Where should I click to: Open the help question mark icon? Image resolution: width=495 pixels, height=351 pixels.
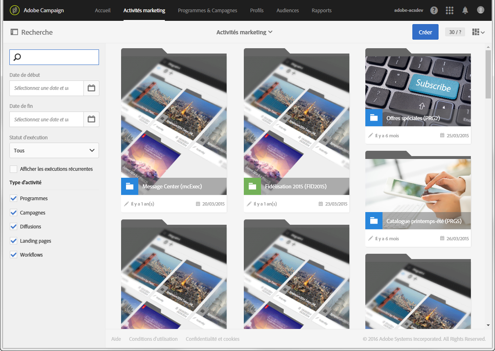click(434, 10)
